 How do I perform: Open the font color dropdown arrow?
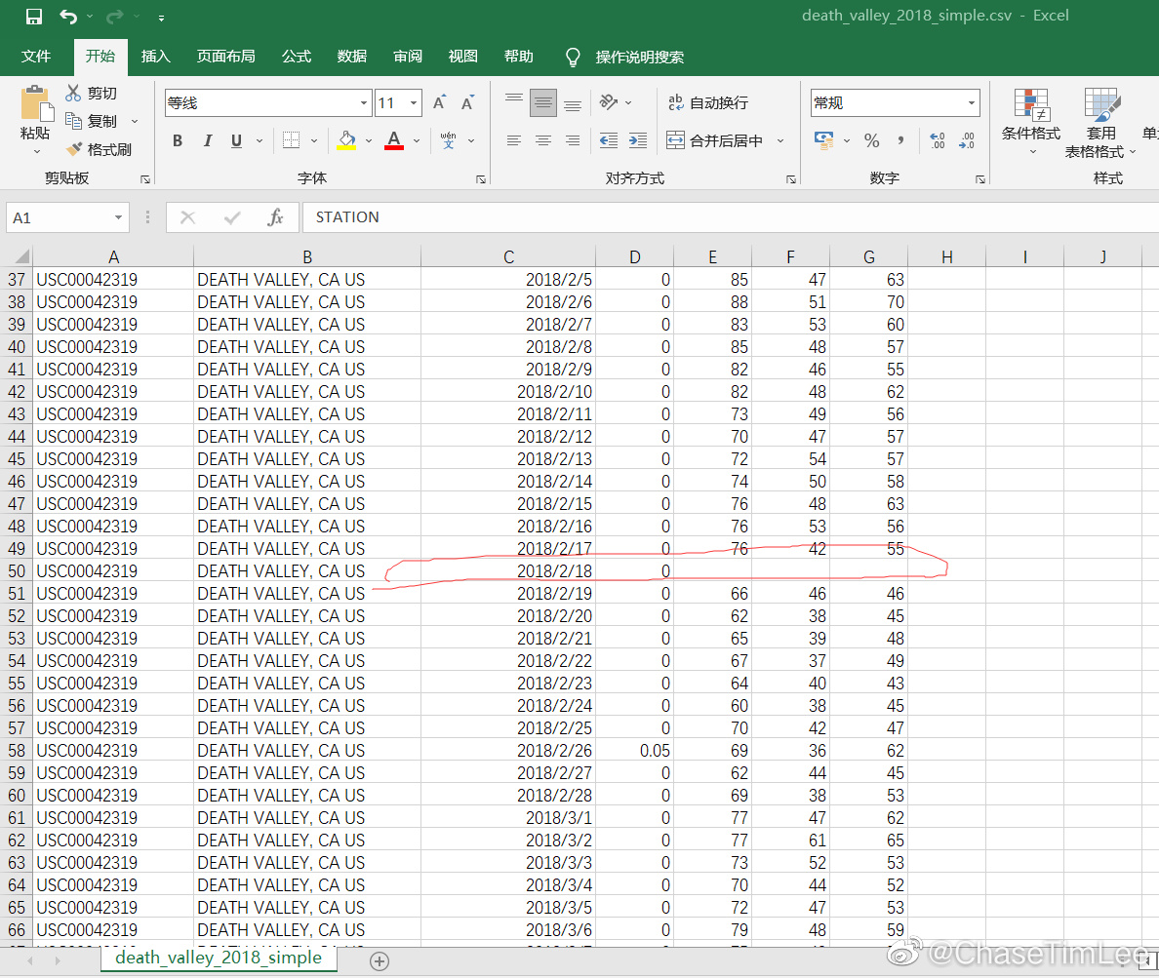pos(417,140)
